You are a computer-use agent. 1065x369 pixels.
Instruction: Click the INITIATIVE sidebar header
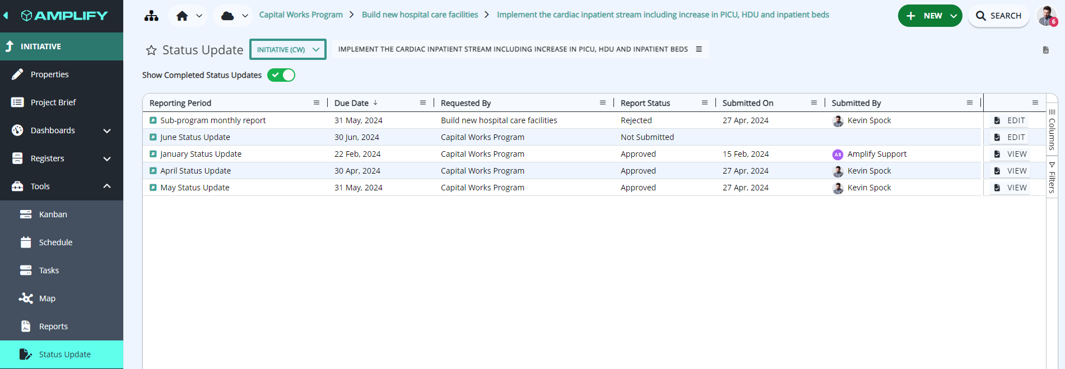point(62,46)
